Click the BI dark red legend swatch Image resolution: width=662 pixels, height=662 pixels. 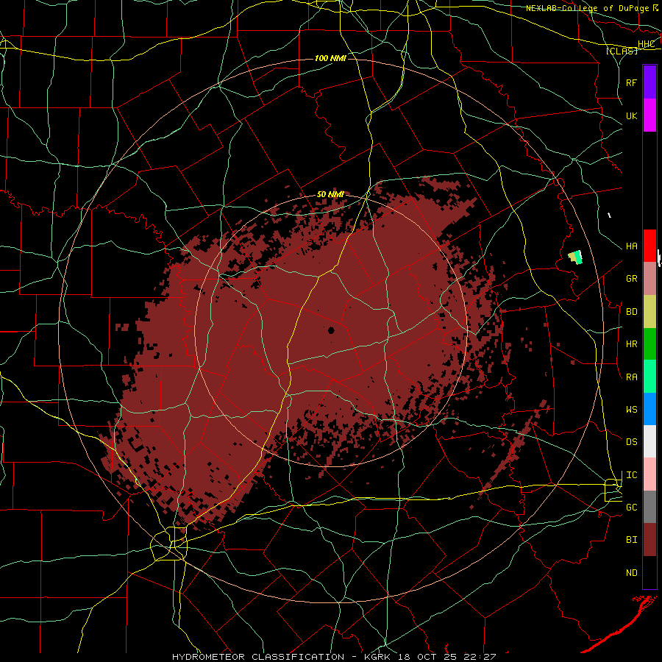649,540
